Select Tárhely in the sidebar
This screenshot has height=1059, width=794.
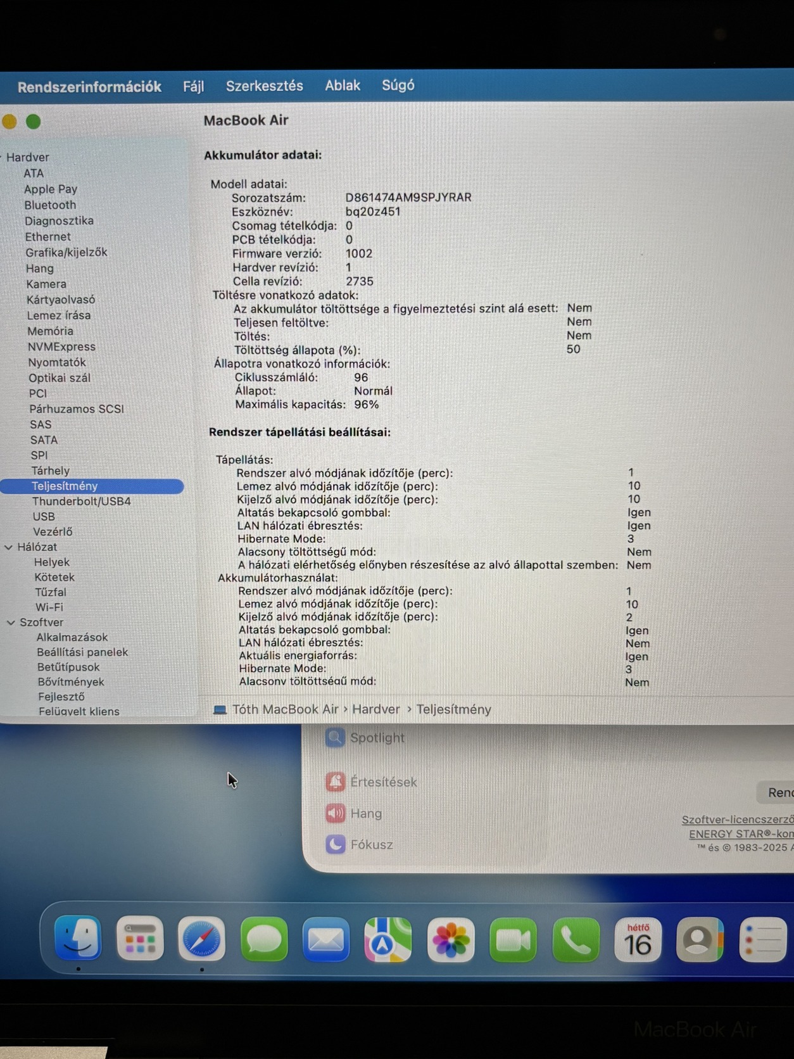pos(50,471)
